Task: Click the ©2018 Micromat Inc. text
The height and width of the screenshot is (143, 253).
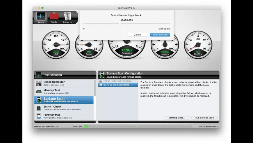Action: 209,126
